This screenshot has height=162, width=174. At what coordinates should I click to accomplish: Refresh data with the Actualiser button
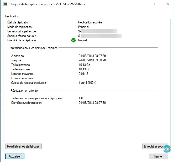[15, 156]
